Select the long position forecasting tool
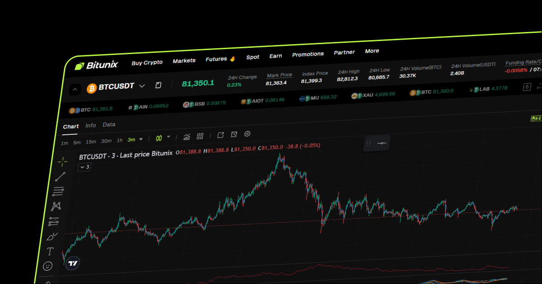542x284 pixels. pos(54,221)
